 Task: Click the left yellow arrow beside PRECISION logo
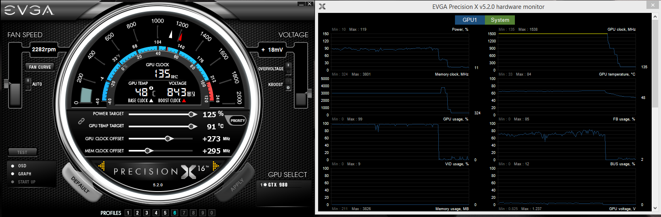[x=102, y=166]
